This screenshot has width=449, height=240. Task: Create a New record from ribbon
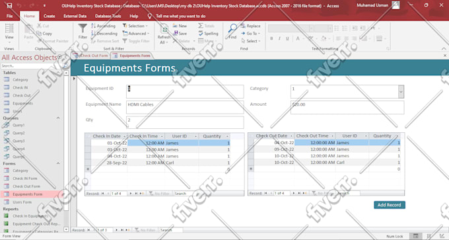[180, 26]
